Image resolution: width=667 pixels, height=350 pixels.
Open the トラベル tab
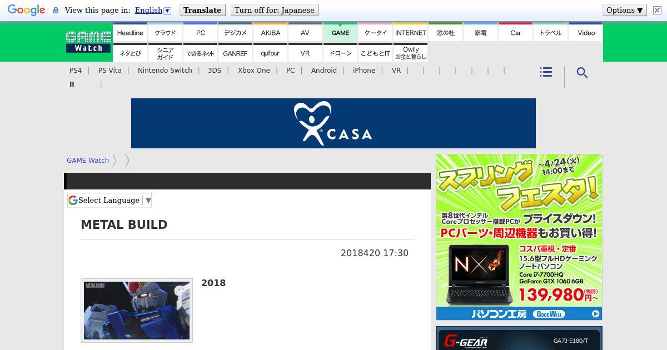[550, 33]
